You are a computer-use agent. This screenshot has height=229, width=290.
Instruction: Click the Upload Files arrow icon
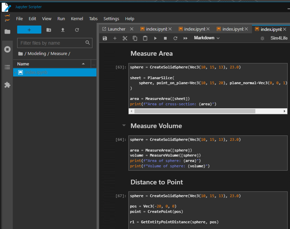click(x=63, y=30)
